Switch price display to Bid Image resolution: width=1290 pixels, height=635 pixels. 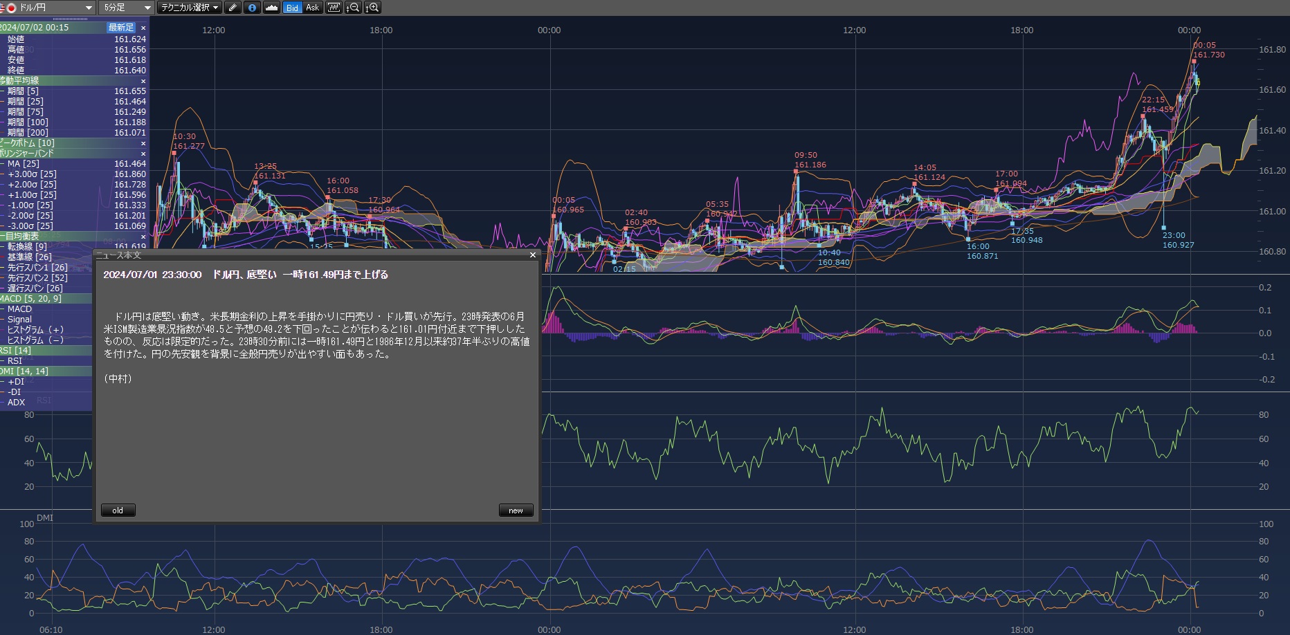tap(292, 8)
